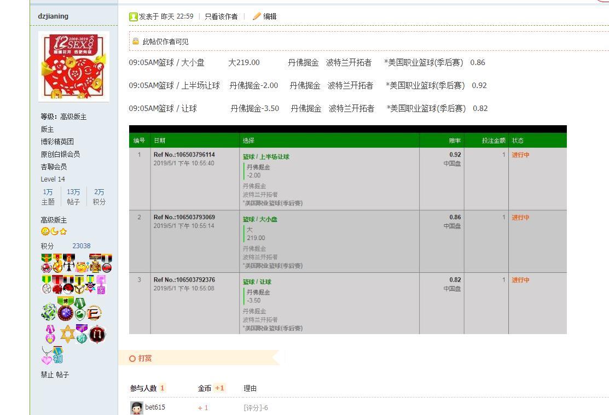The image size is (609, 415).
Task: Select the orange E badge
Action: [94, 313]
